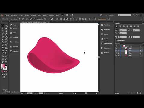
Task: Select the Rotate tool
Action: click(3, 42)
